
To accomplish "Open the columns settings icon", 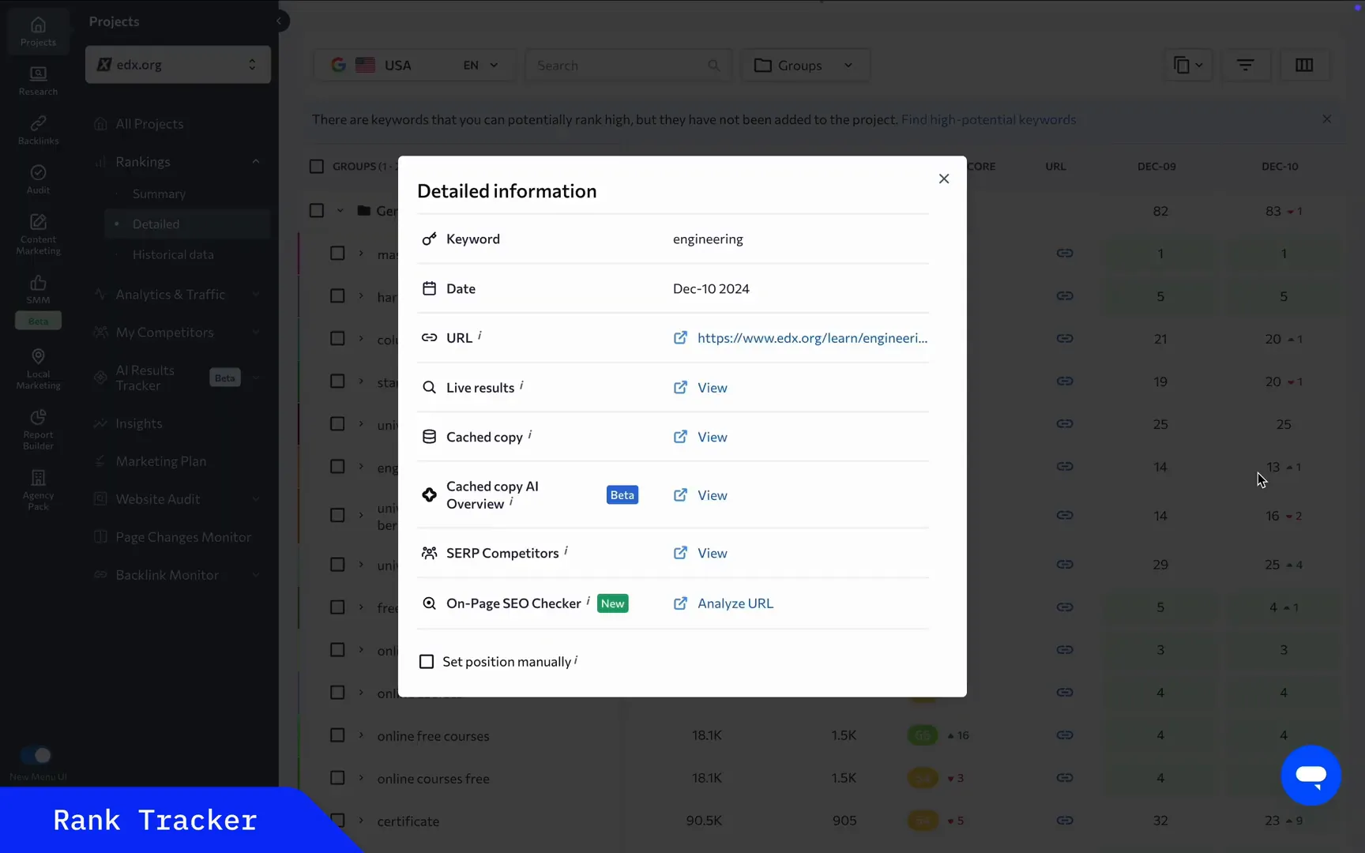I will tap(1304, 65).
